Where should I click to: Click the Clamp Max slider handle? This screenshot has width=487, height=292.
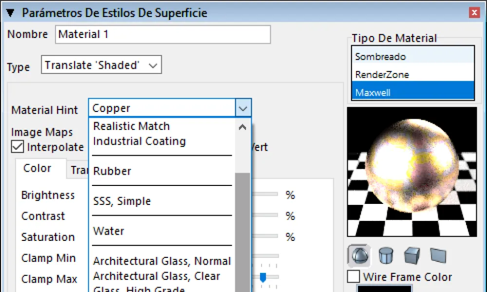[x=263, y=277]
